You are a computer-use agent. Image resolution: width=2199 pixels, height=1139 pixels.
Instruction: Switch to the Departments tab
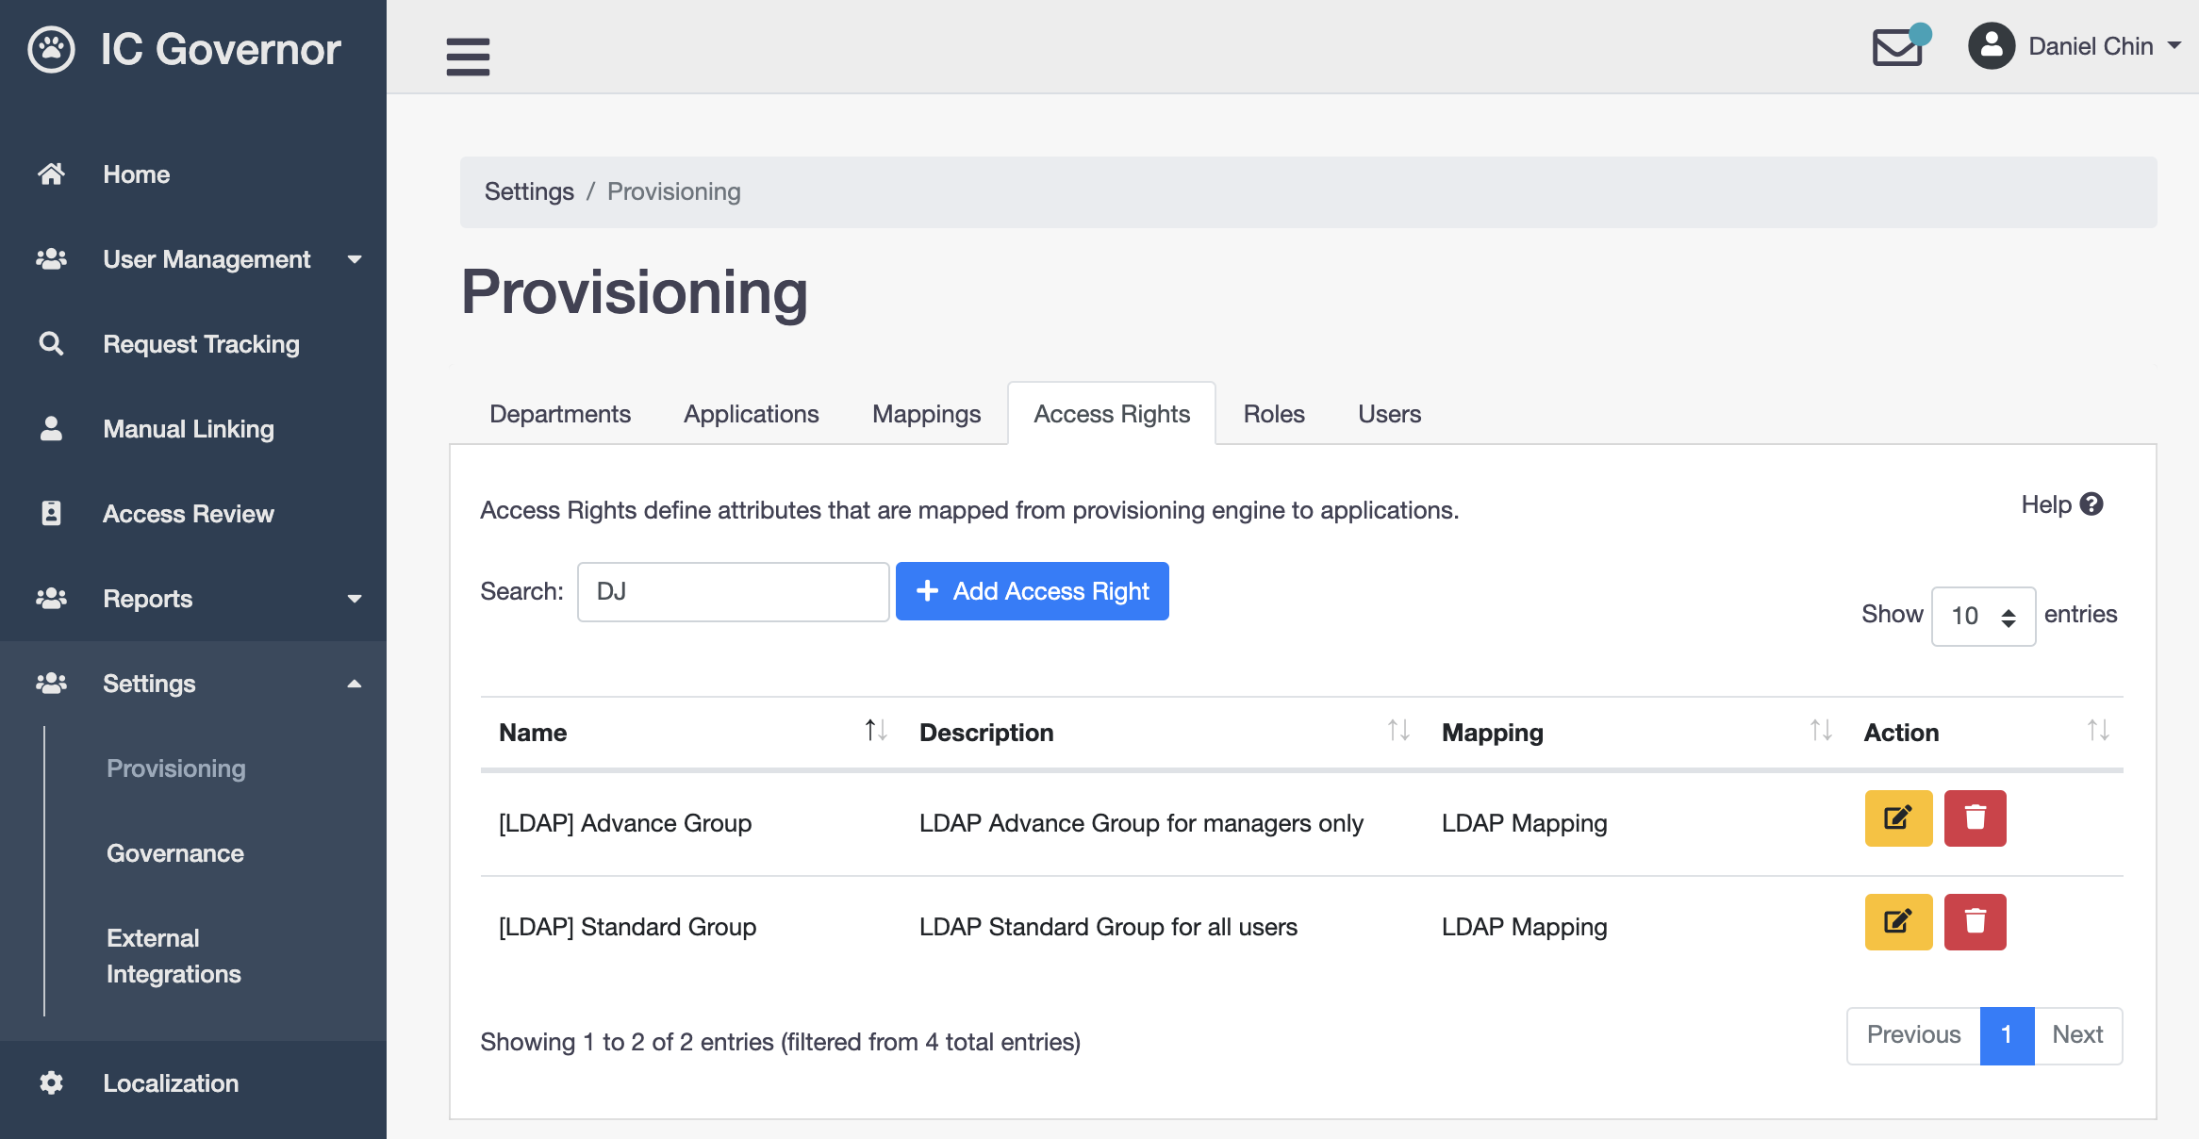559,414
